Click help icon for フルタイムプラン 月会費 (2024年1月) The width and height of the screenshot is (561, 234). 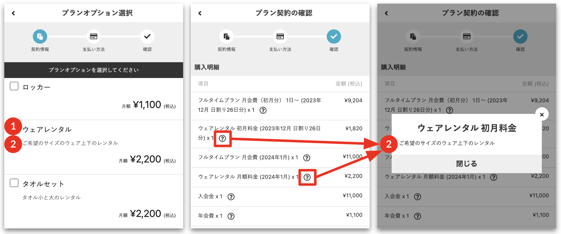click(306, 158)
